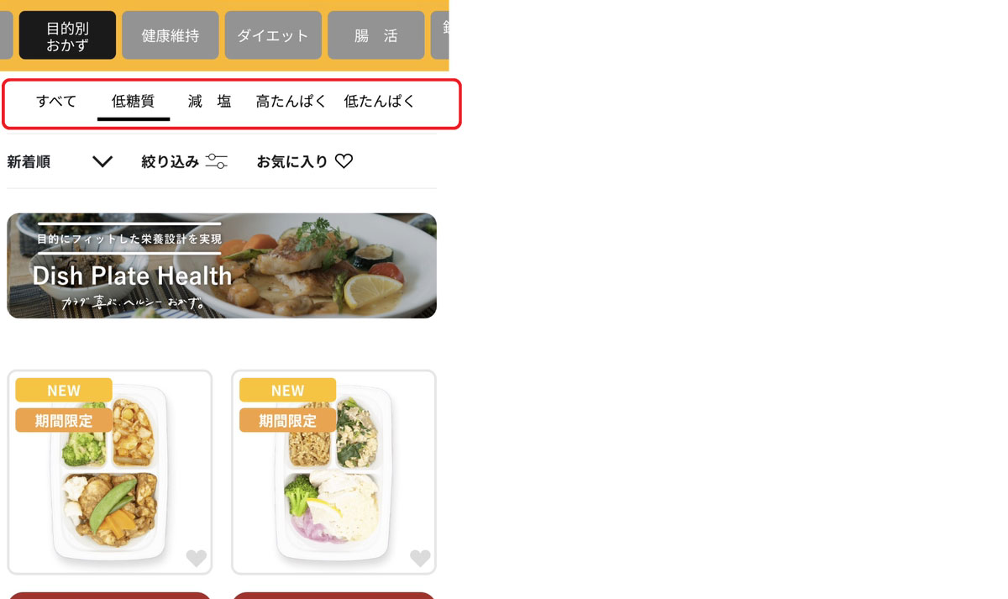Image resolution: width=1008 pixels, height=599 pixels.
Task: Expand the 新着順 sort chevron
Action: [x=102, y=161]
